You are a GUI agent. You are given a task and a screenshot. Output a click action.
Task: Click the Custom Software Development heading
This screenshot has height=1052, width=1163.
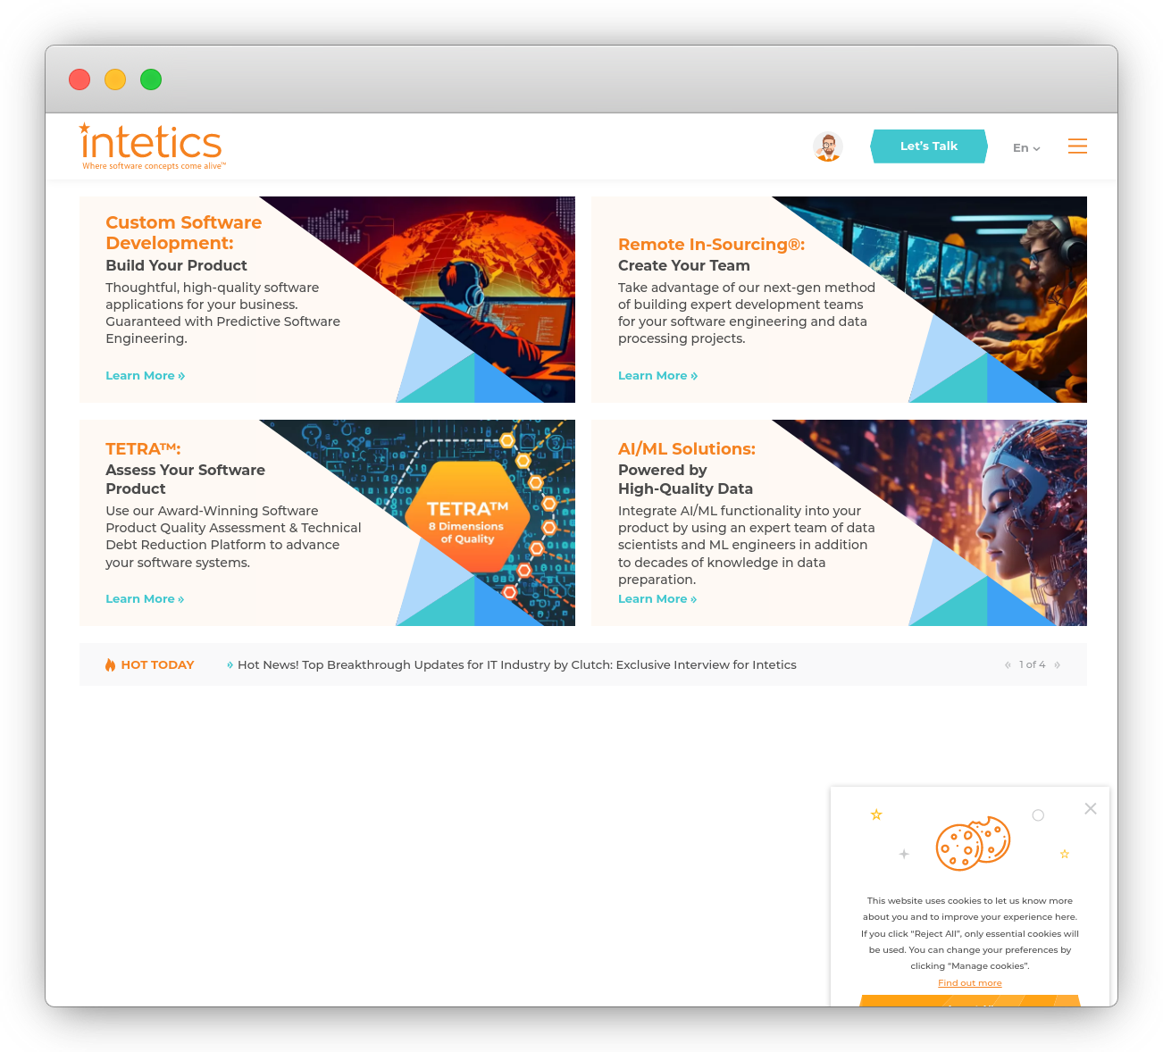(184, 233)
